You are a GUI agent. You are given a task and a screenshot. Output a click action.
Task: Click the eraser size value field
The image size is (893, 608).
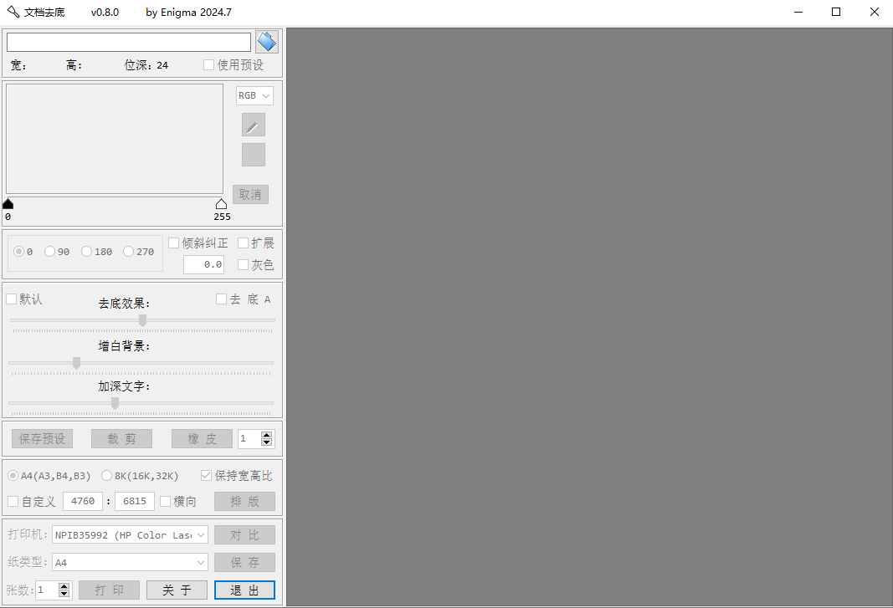coord(249,438)
